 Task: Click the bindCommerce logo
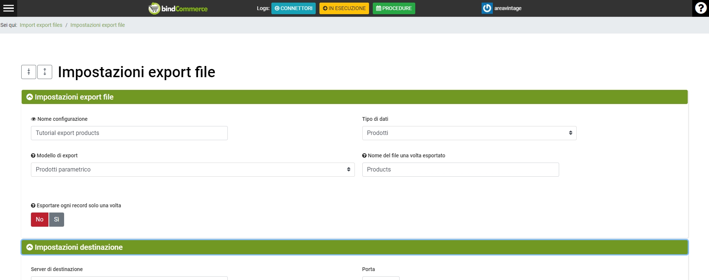click(178, 8)
